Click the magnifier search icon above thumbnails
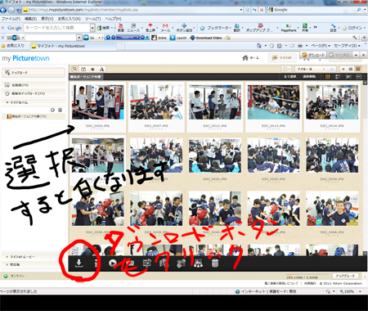This screenshot has height=311, width=368. pyautogui.click(x=74, y=69)
